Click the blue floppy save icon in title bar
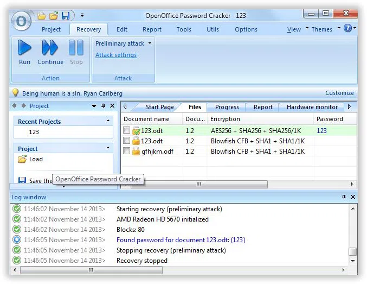The image size is (367, 284). [x=66, y=16]
